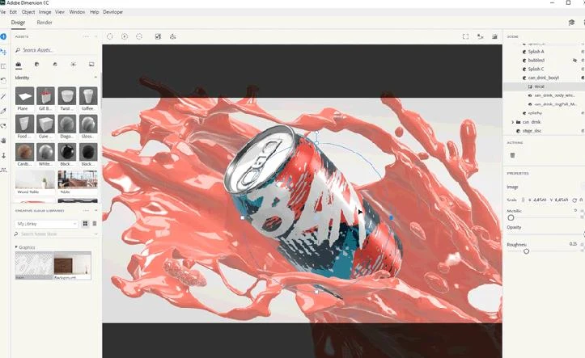Select the Sampler eyedropper tool
Image resolution: width=585 pixels, height=358 pixels.
[3, 111]
